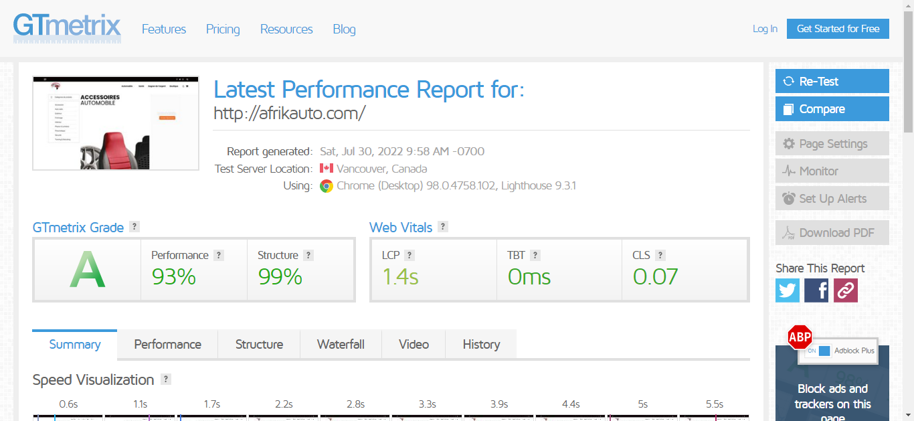
Task: Click the 0.07 CLS value
Action: (655, 276)
